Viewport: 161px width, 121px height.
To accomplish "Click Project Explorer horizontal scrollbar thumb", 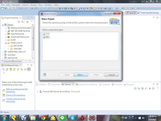I will coord(13,61).
